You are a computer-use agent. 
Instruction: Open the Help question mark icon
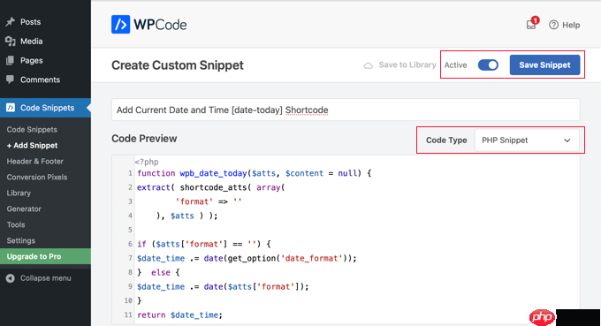(553, 25)
